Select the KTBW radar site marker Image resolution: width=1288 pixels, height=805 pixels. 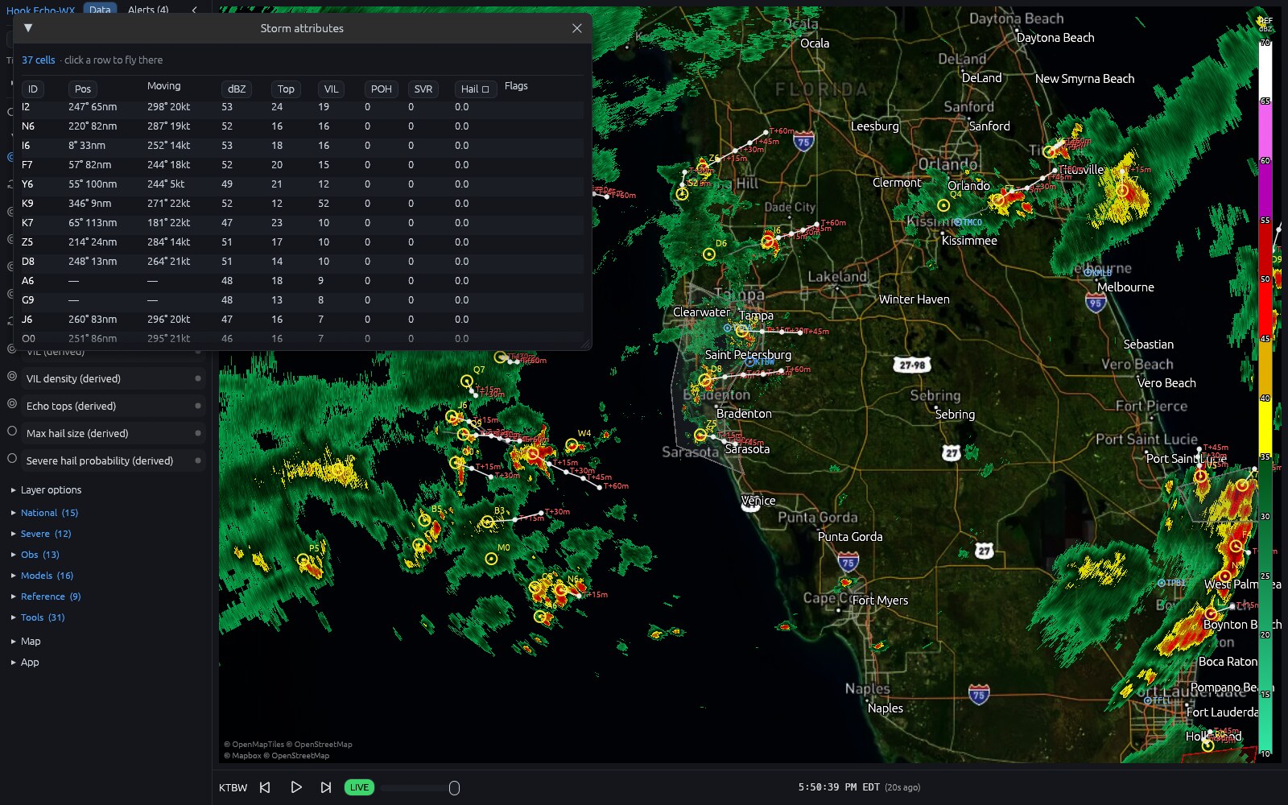[749, 362]
